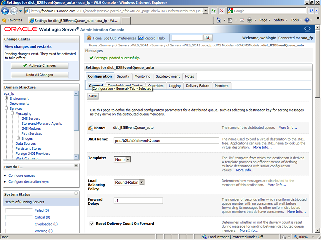Screen dimensions: 321x240
Task: Click the Record icon in console toolbar
Action: tap(141, 38)
